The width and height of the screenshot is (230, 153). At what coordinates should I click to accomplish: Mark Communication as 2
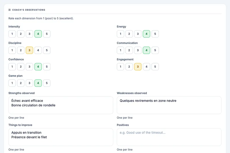tap(129, 50)
